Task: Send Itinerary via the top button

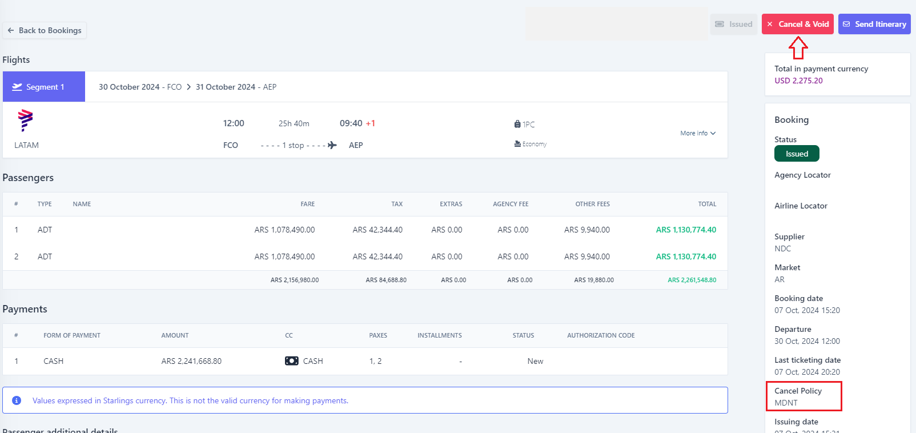Action: click(x=874, y=24)
